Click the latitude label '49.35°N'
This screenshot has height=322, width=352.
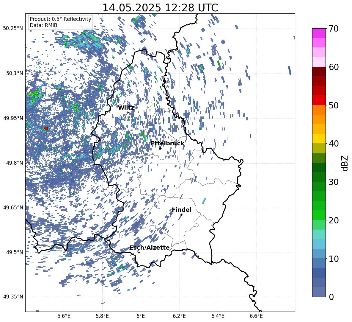[x=13, y=297]
